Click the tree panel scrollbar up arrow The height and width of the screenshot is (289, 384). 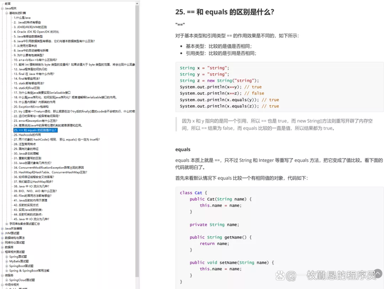click(137, 3)
